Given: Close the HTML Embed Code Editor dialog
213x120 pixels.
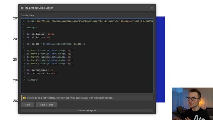Looking at the screenshot, I should point(152,8).
